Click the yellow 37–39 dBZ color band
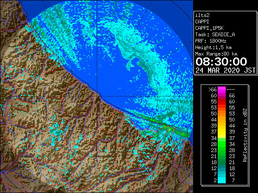The width and height of the screenshot is (258, 193). tap(222, 132)
